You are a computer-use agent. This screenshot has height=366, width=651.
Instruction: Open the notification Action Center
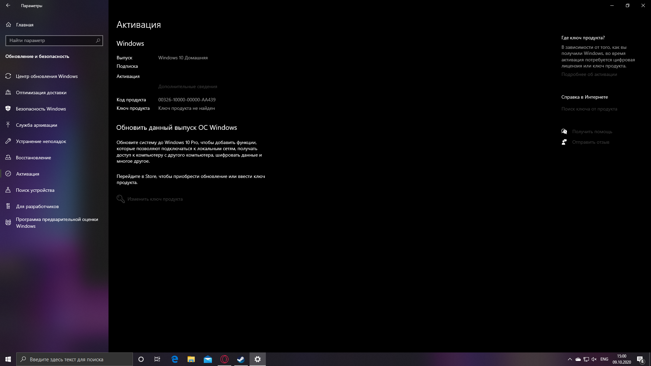(640, 359)
